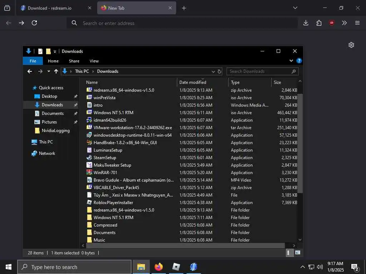The image size is (366, 274).
Task: Select Pictures in navigation pane
Action: 49,122
